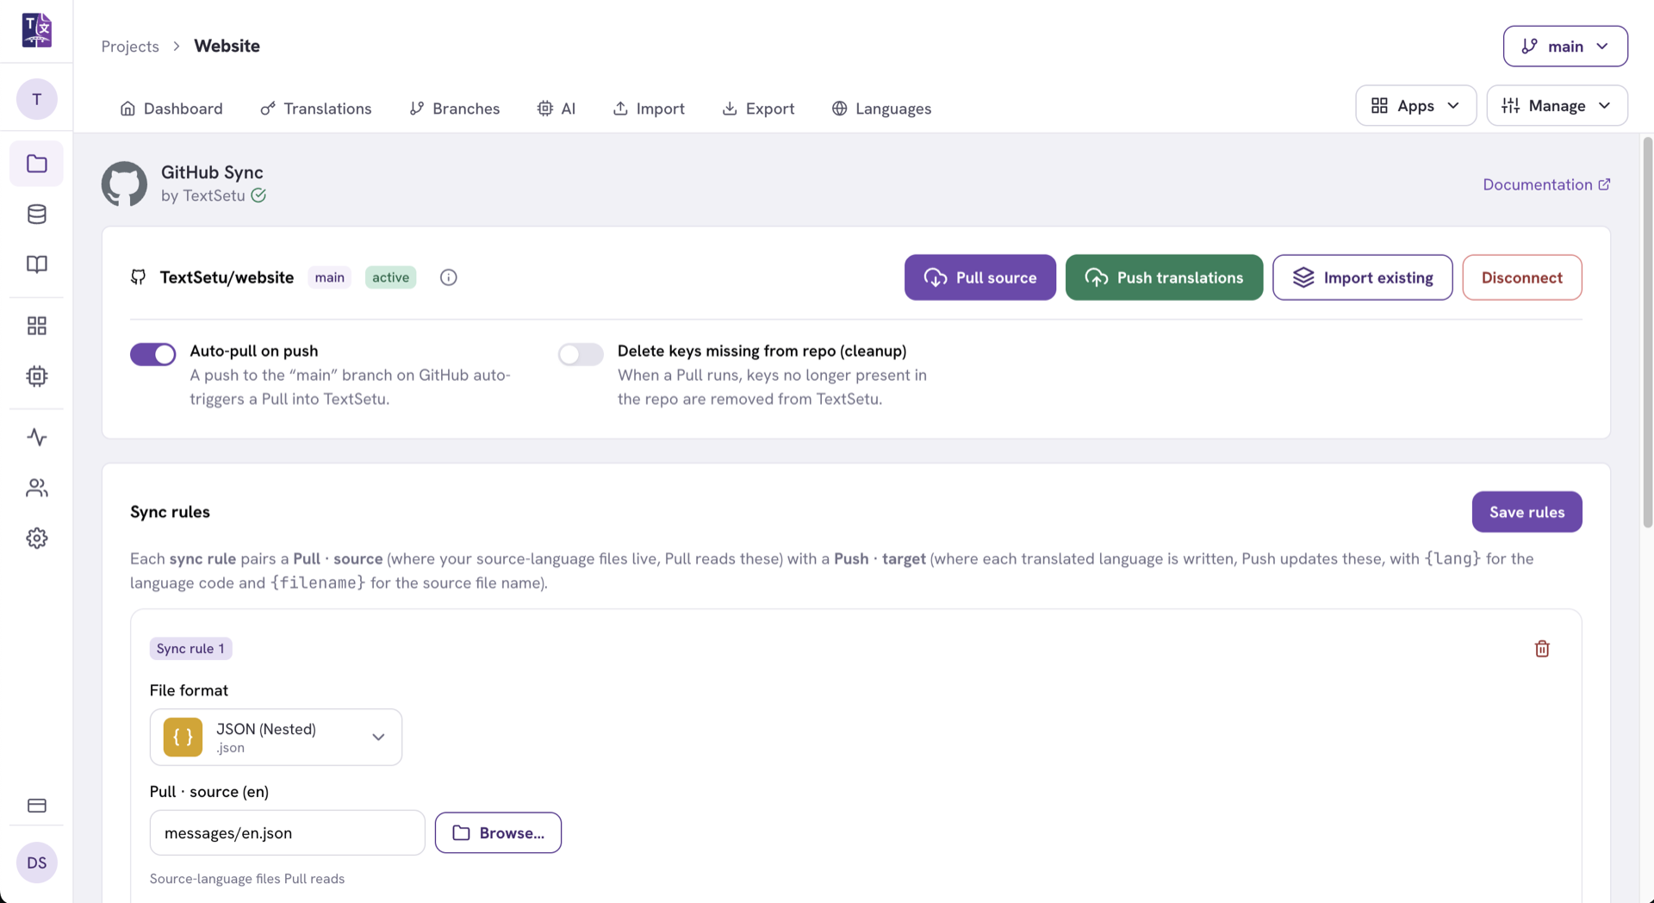Click Browse... for the pull source

pos(498,833)
